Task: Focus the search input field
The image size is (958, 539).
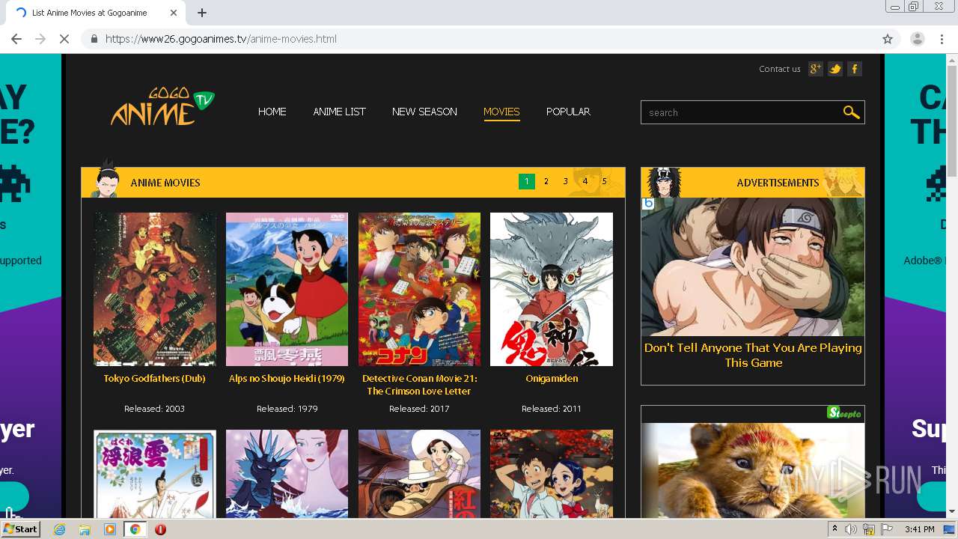Action: 741,112
